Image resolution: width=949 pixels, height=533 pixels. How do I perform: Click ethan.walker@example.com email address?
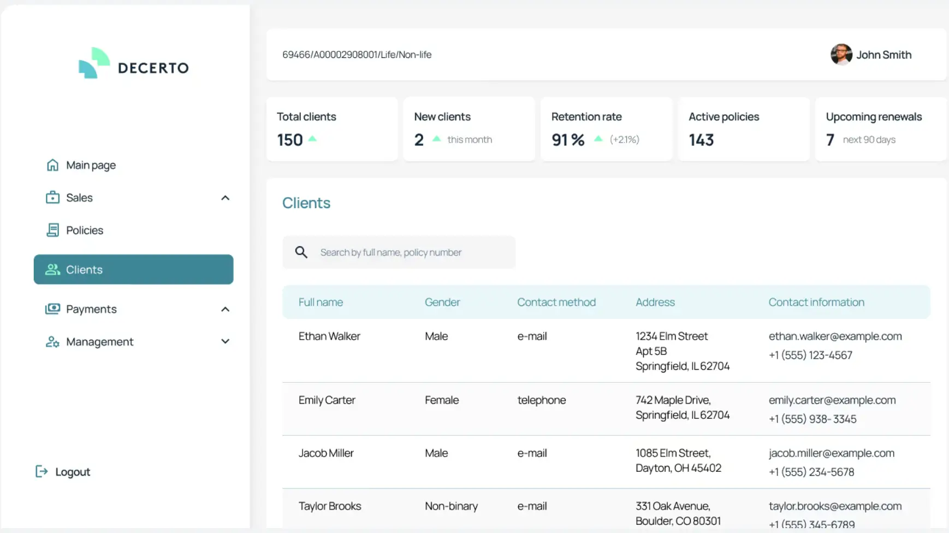[835, 336]
